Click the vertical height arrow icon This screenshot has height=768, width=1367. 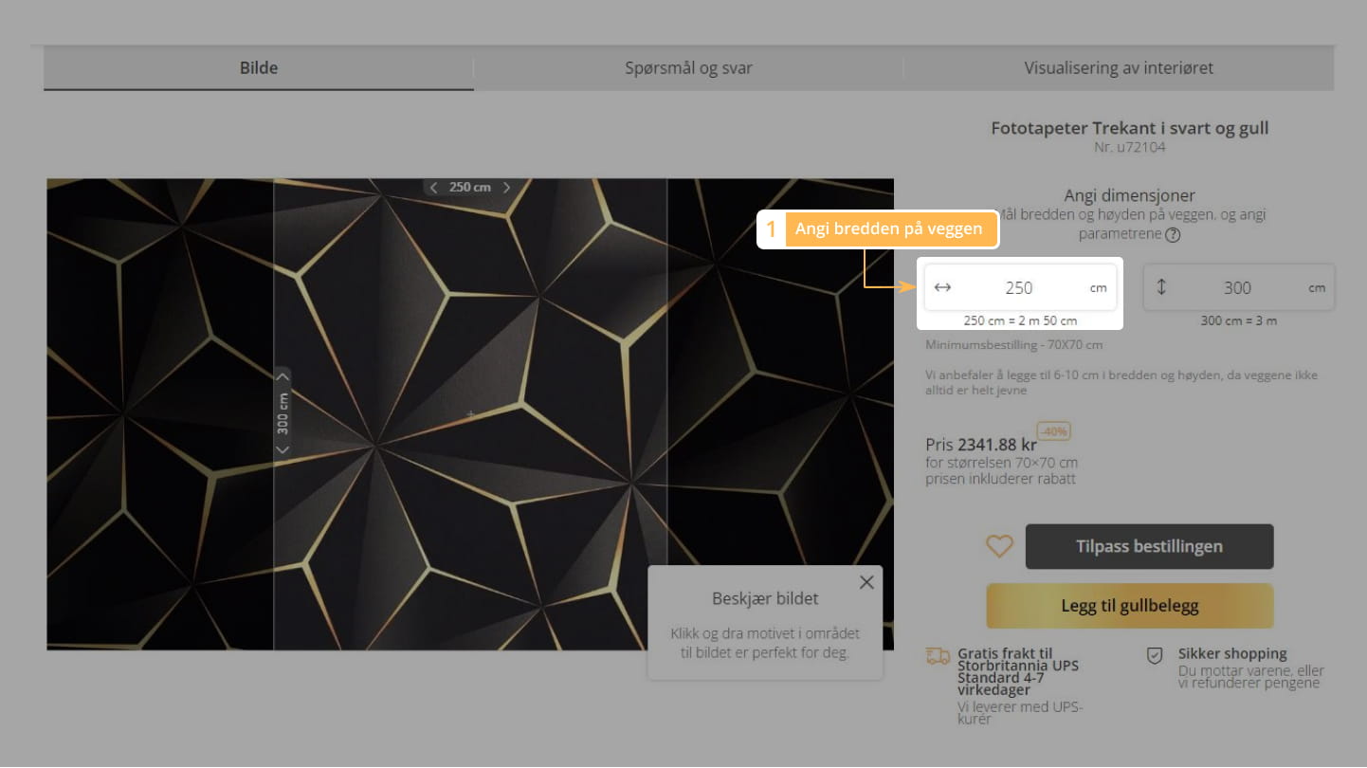1161,287
